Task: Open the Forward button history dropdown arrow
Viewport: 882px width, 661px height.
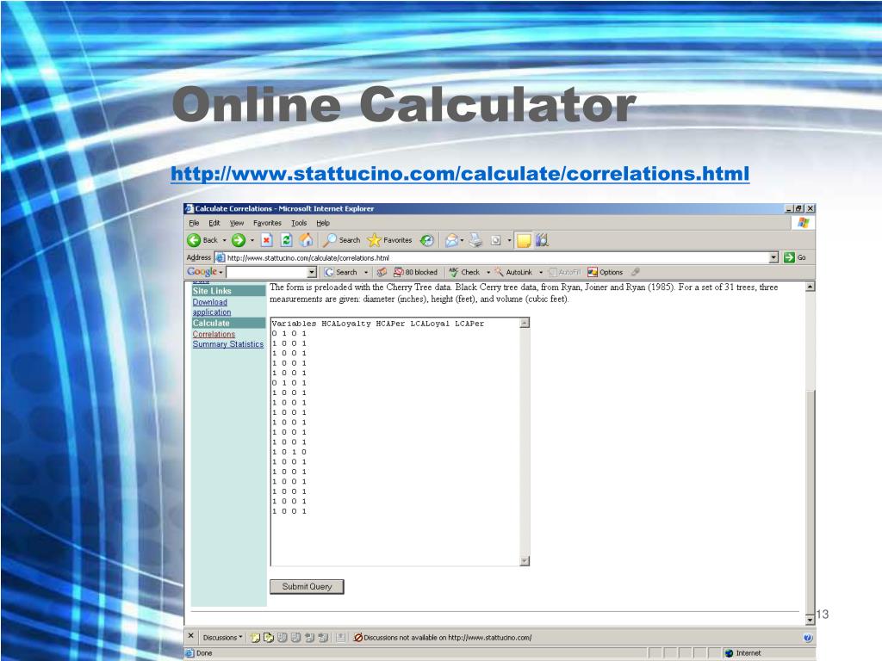Action: click(252, 241)
